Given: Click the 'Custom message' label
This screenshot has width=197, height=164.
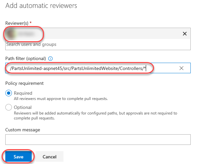Looking at the screenshot, I should tap(22, 130).
